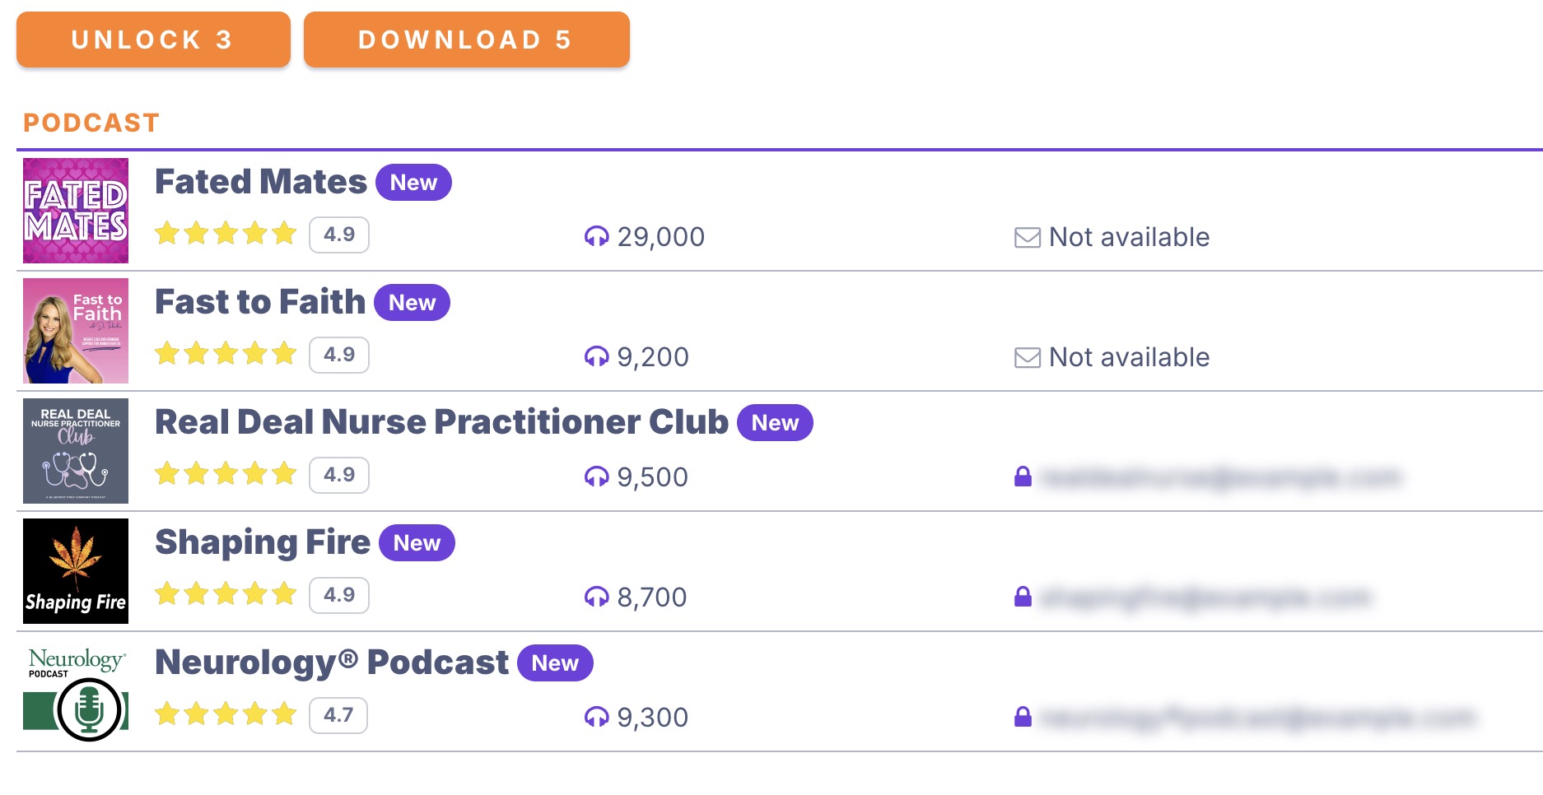The height and width of the screenshot is (795, 1543).
Task: Open the Shaping Fire cover thumbnail
Action: point(75,571)
